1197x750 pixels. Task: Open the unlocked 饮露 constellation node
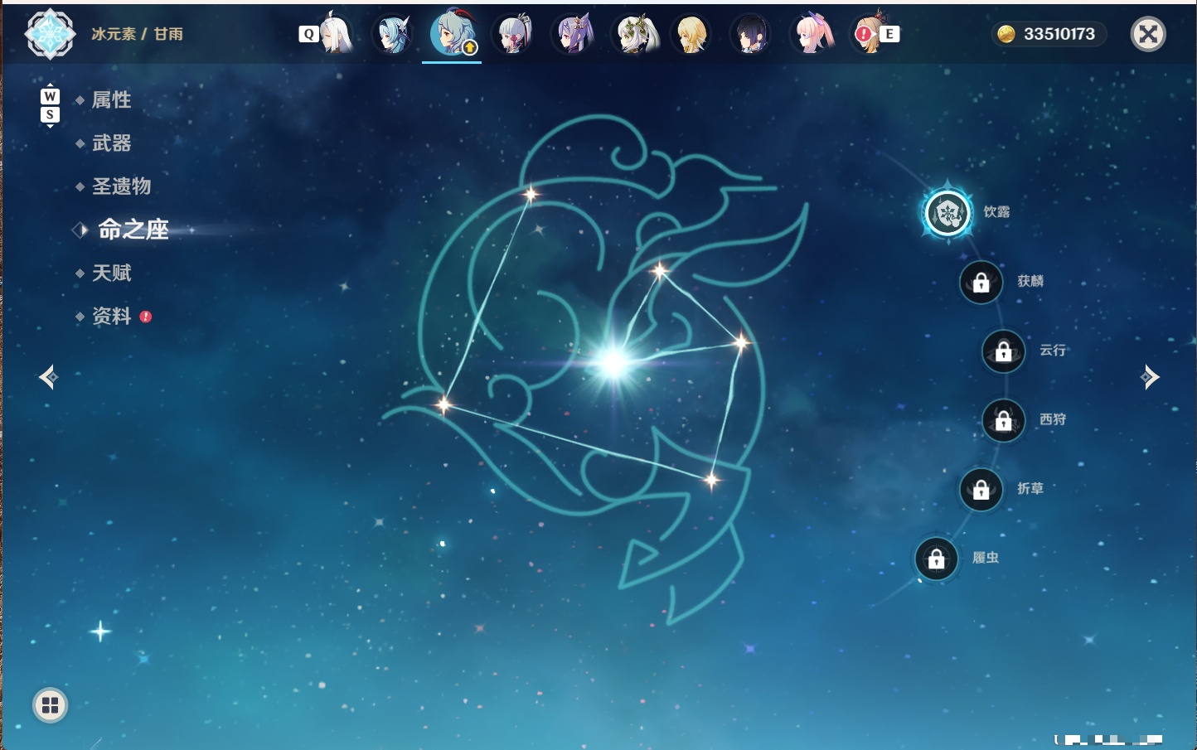(x=947, y=213)
